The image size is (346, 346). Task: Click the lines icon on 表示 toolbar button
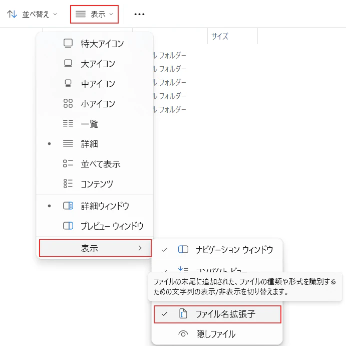(x=81, y=15)
